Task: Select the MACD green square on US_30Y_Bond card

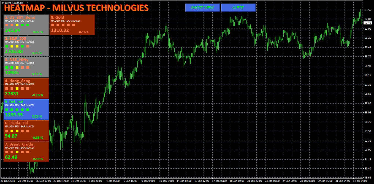Action: [28, 25]
